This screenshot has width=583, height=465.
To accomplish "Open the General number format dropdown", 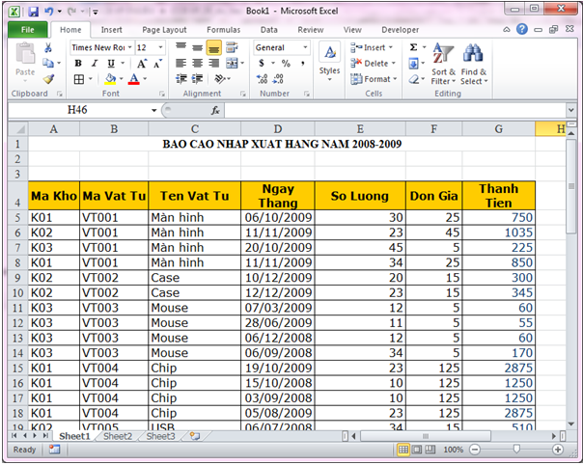I will [x=305, y=47].
